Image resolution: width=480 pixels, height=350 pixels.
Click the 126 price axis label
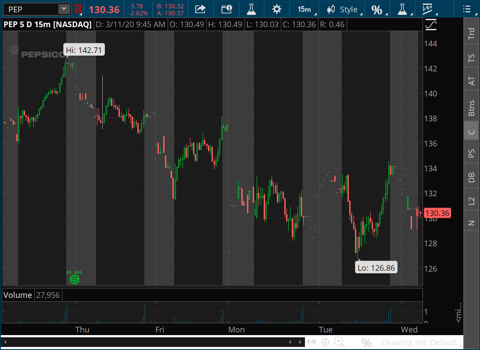(x=430, y=269)
